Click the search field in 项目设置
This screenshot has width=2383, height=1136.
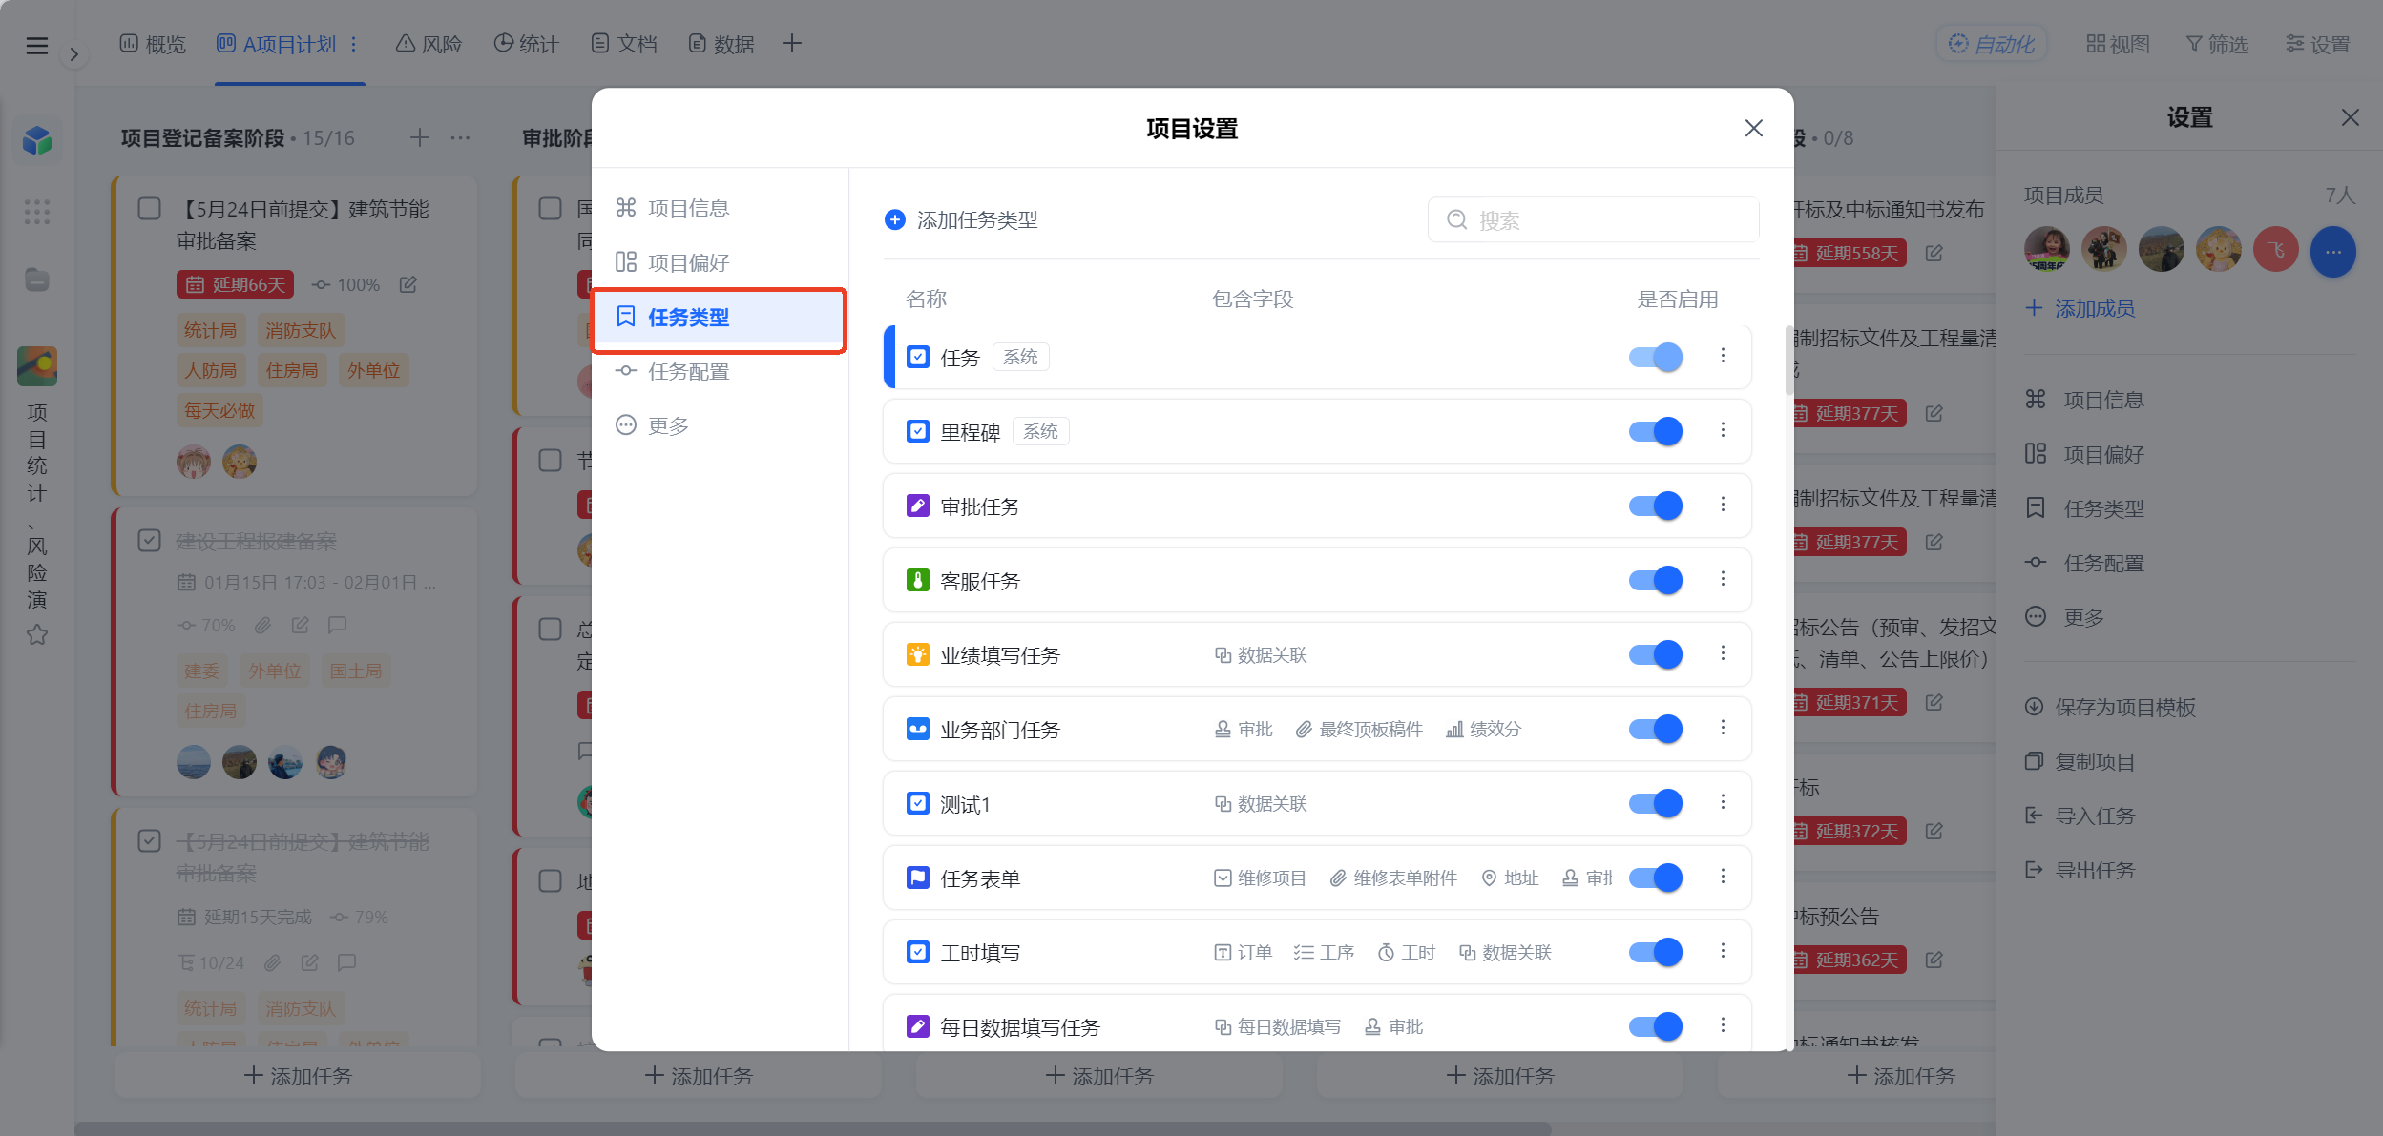pos(1593,220)
